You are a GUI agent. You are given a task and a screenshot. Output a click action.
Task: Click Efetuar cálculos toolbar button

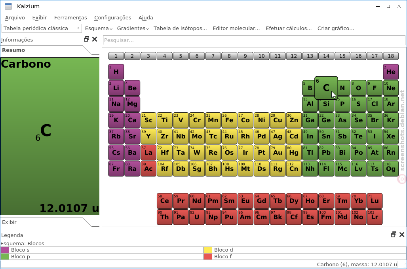(x=289, y=28)
